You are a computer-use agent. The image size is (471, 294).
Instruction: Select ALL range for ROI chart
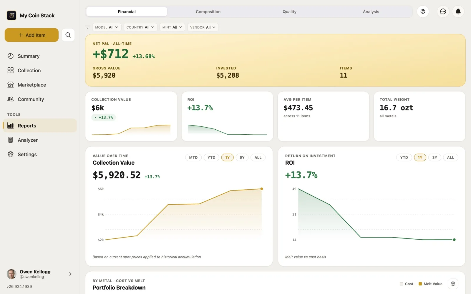pyautogui.click(x=450, y=158)
